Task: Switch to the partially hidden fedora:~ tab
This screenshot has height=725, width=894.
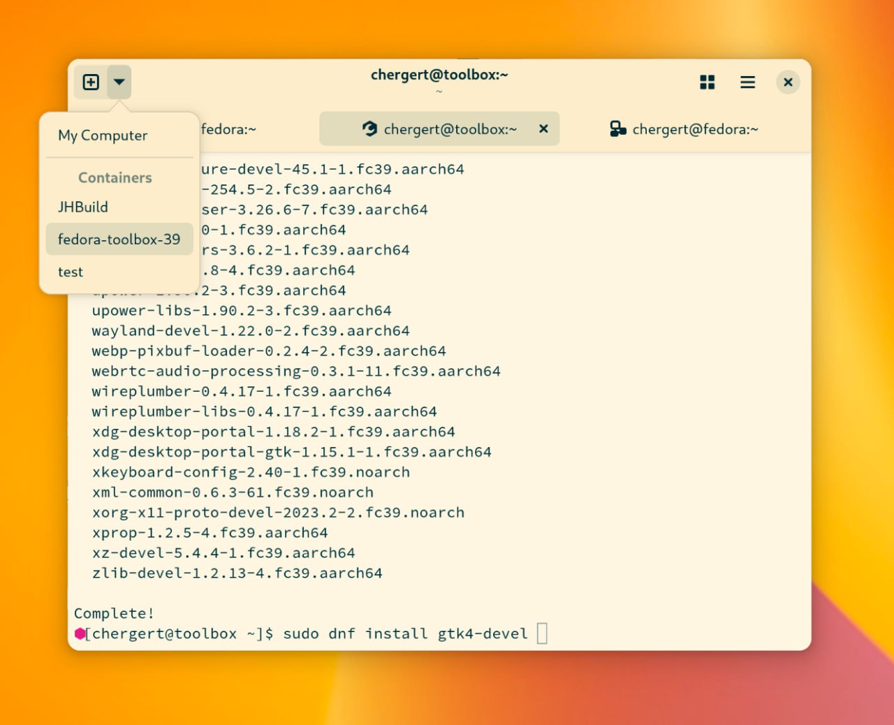Action: coord(228,129)
